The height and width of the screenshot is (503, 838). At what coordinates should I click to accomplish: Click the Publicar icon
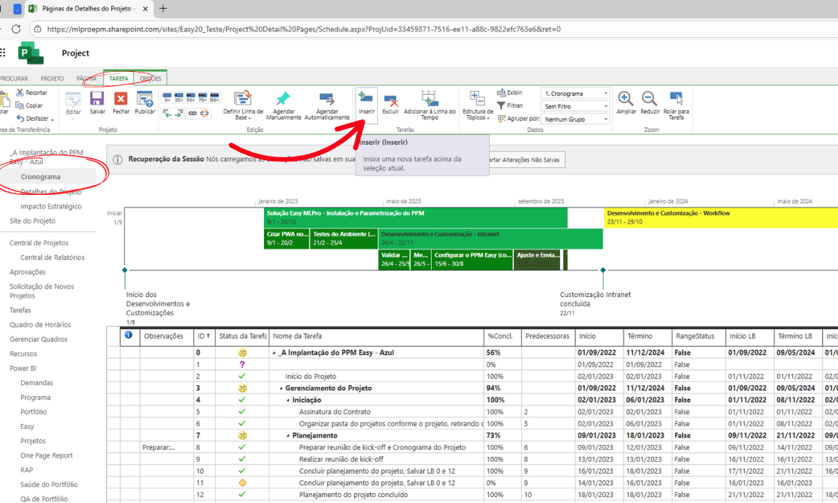tap(145, 99)
